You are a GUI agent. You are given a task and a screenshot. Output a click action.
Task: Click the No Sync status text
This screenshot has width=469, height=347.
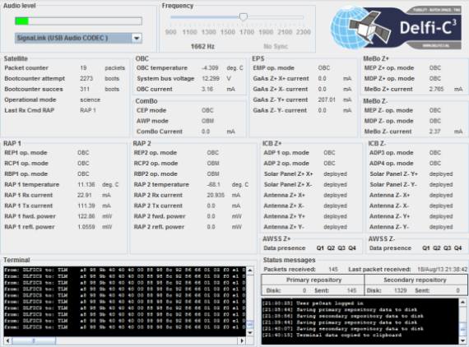[276, 46]
